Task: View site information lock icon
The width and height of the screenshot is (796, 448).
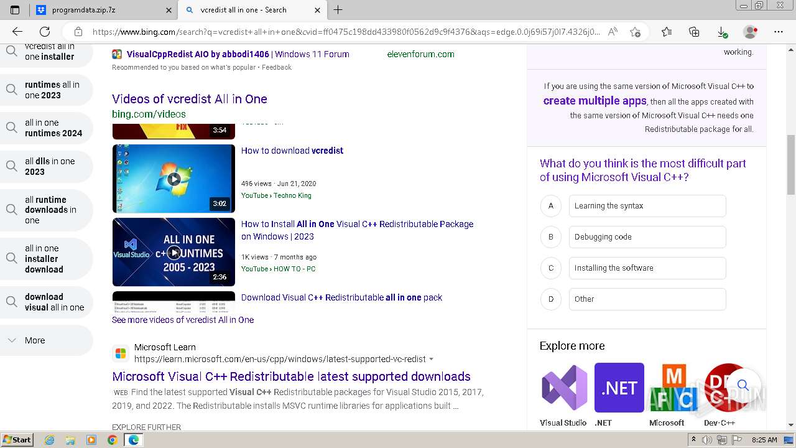Action: (78, 32)
